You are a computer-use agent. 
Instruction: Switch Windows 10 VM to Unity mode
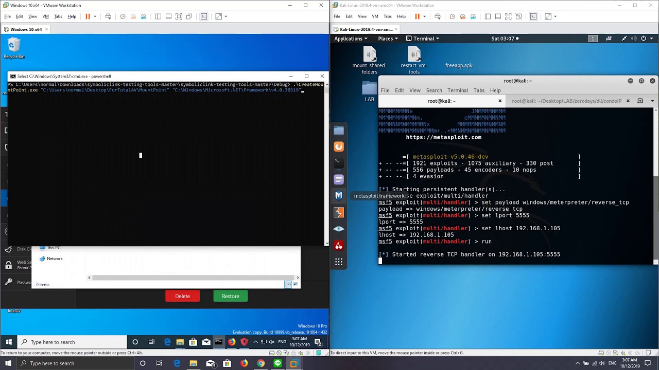coord(189,16)
